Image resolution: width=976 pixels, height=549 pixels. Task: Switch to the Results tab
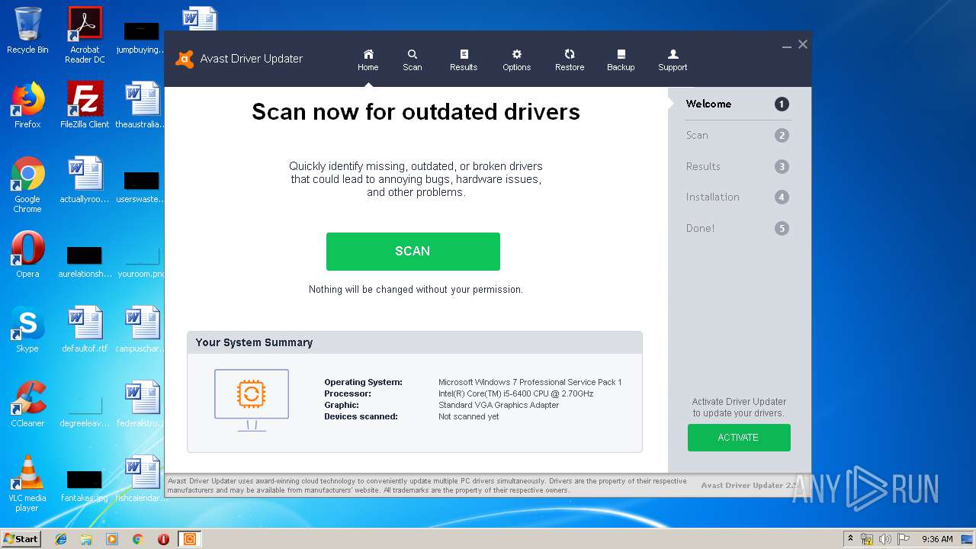pos(464,60)
